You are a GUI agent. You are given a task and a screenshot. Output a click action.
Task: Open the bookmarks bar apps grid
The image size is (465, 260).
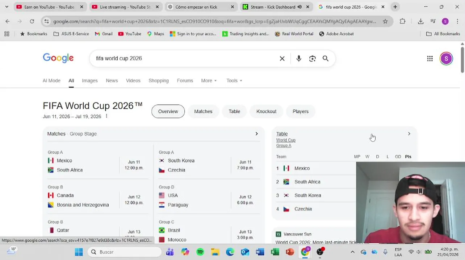click(x=7, y=34)
